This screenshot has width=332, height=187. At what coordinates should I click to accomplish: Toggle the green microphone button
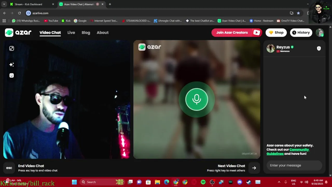click(x=197, y=99)
